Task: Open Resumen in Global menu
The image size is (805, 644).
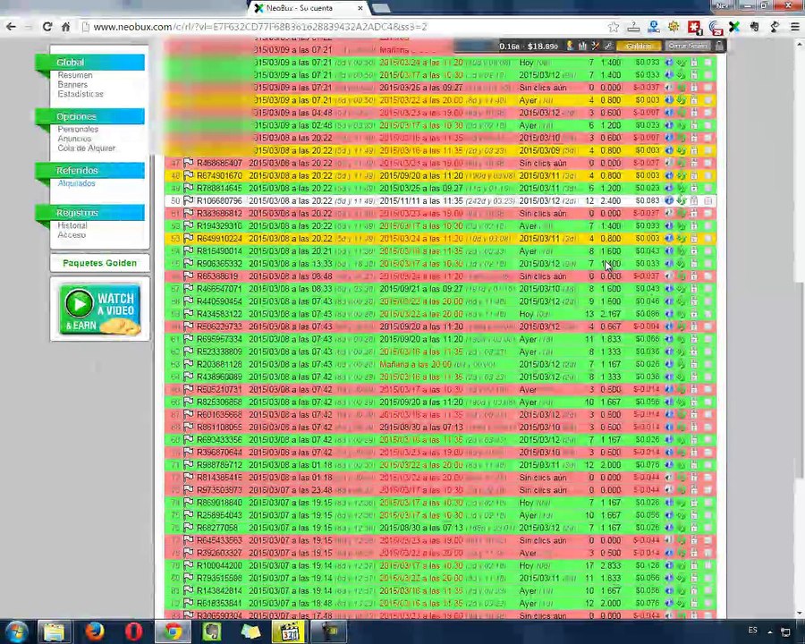Action: coord(75,75)
